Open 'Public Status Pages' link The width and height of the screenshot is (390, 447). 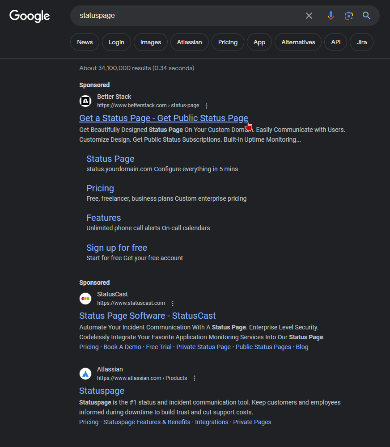tap(263, 347)
